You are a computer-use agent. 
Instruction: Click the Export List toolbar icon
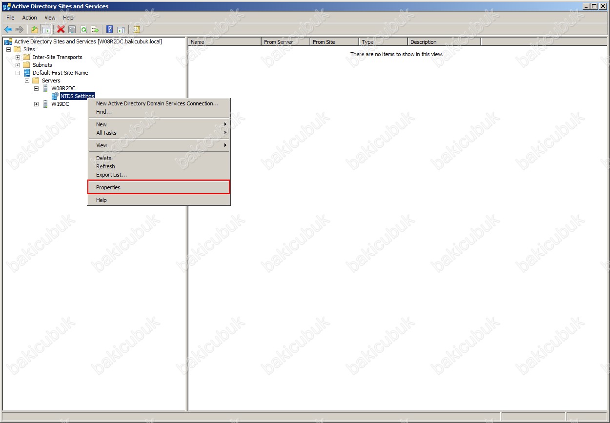tap(95, 30)
